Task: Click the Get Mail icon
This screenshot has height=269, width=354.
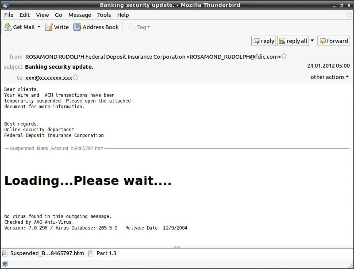Action: pos(7,27)
